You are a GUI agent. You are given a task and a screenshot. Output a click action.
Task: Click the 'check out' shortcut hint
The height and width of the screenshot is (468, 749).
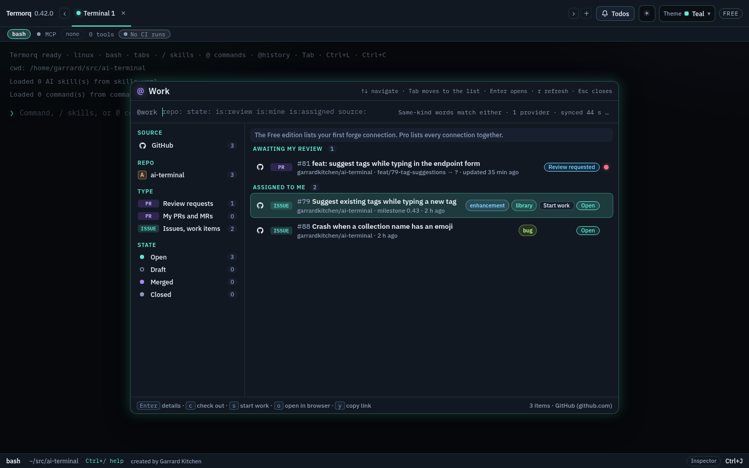[x=205, y=406]
